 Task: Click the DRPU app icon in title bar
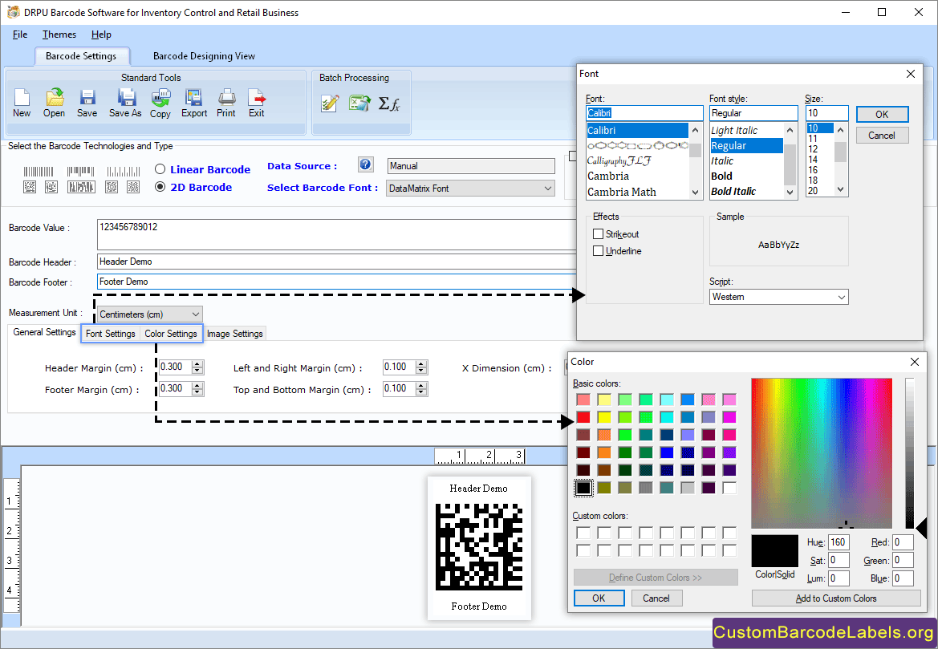(13, 12)
